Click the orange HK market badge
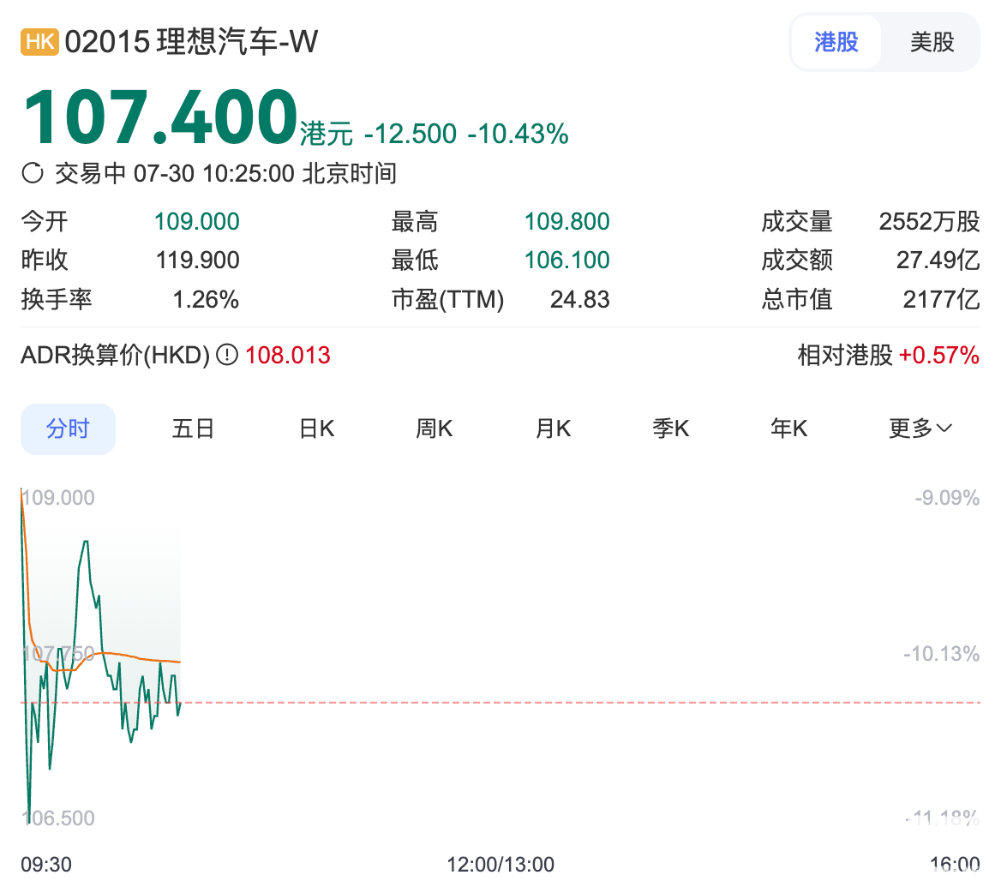 click(39, 42)
